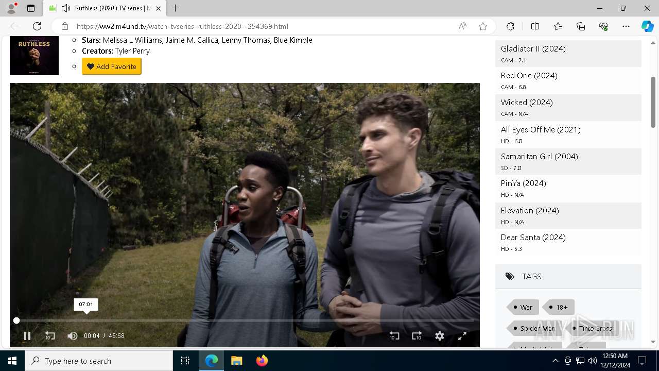Open the notification center
Viewport: 659px width, 371px height.
tap(642, 361)
